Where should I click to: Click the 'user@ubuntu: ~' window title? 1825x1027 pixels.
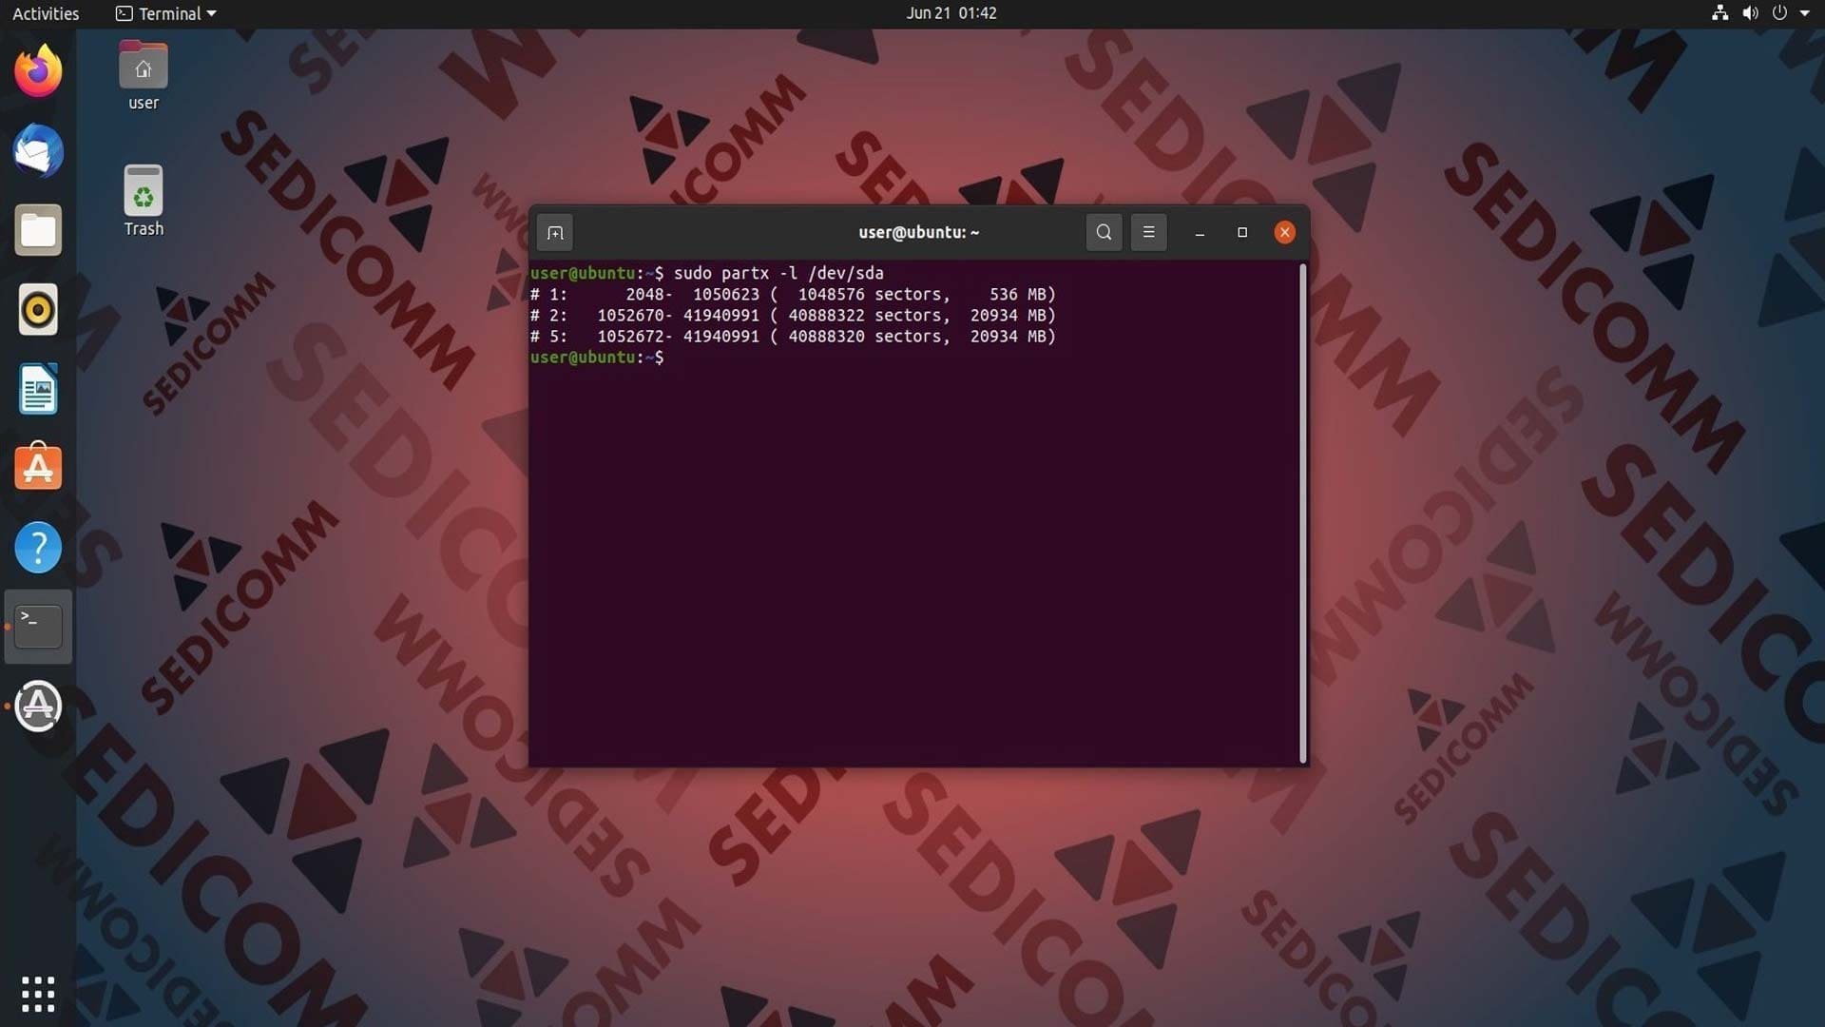point(918,232)
